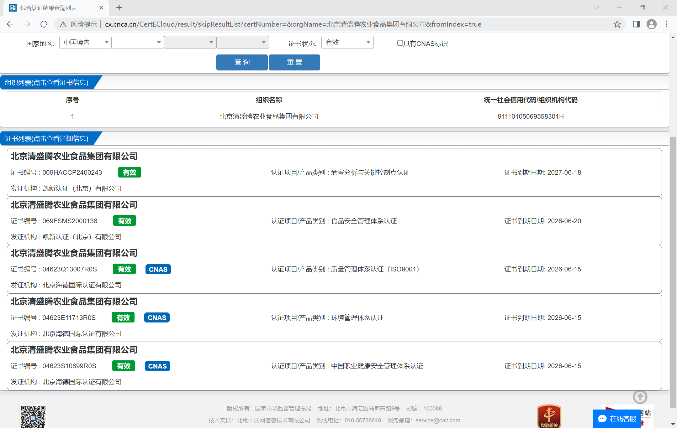Click 有效 badge of 04623E11713R0S
The width and height of the screenshot is (677, 428).
[123, 317]
